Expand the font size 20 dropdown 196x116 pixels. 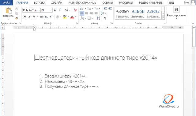tap(51, 10)
